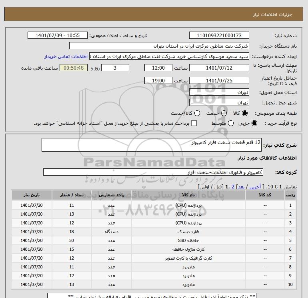Click the شرح کلی نیاز description box
The width and height of the screenshot is (308, 298).
click(x=152, y=145)
